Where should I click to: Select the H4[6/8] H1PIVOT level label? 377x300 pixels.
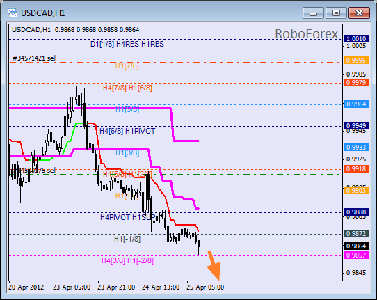click(x=127, y=131)
